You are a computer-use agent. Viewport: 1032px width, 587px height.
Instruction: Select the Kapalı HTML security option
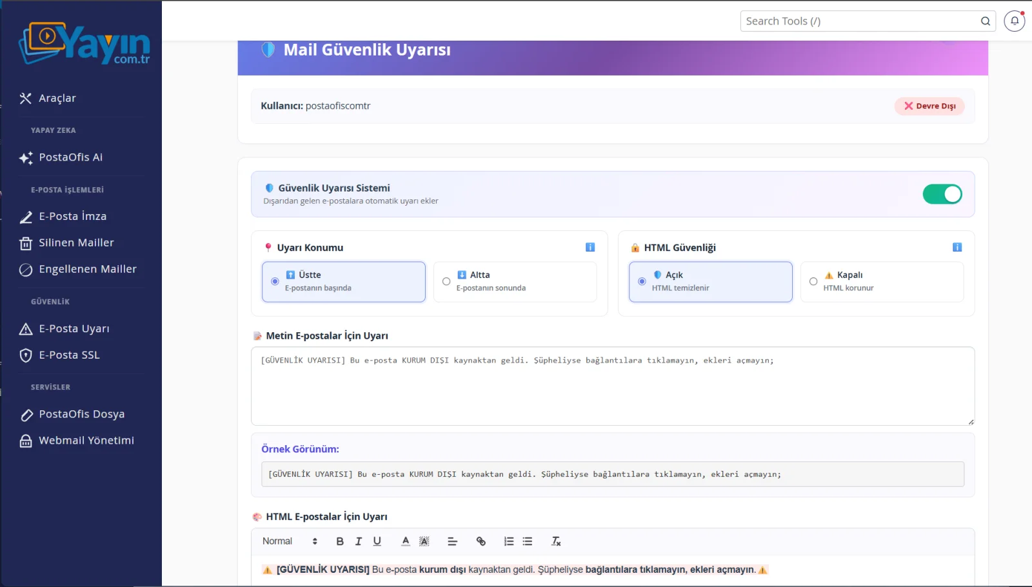pos(882,281)
